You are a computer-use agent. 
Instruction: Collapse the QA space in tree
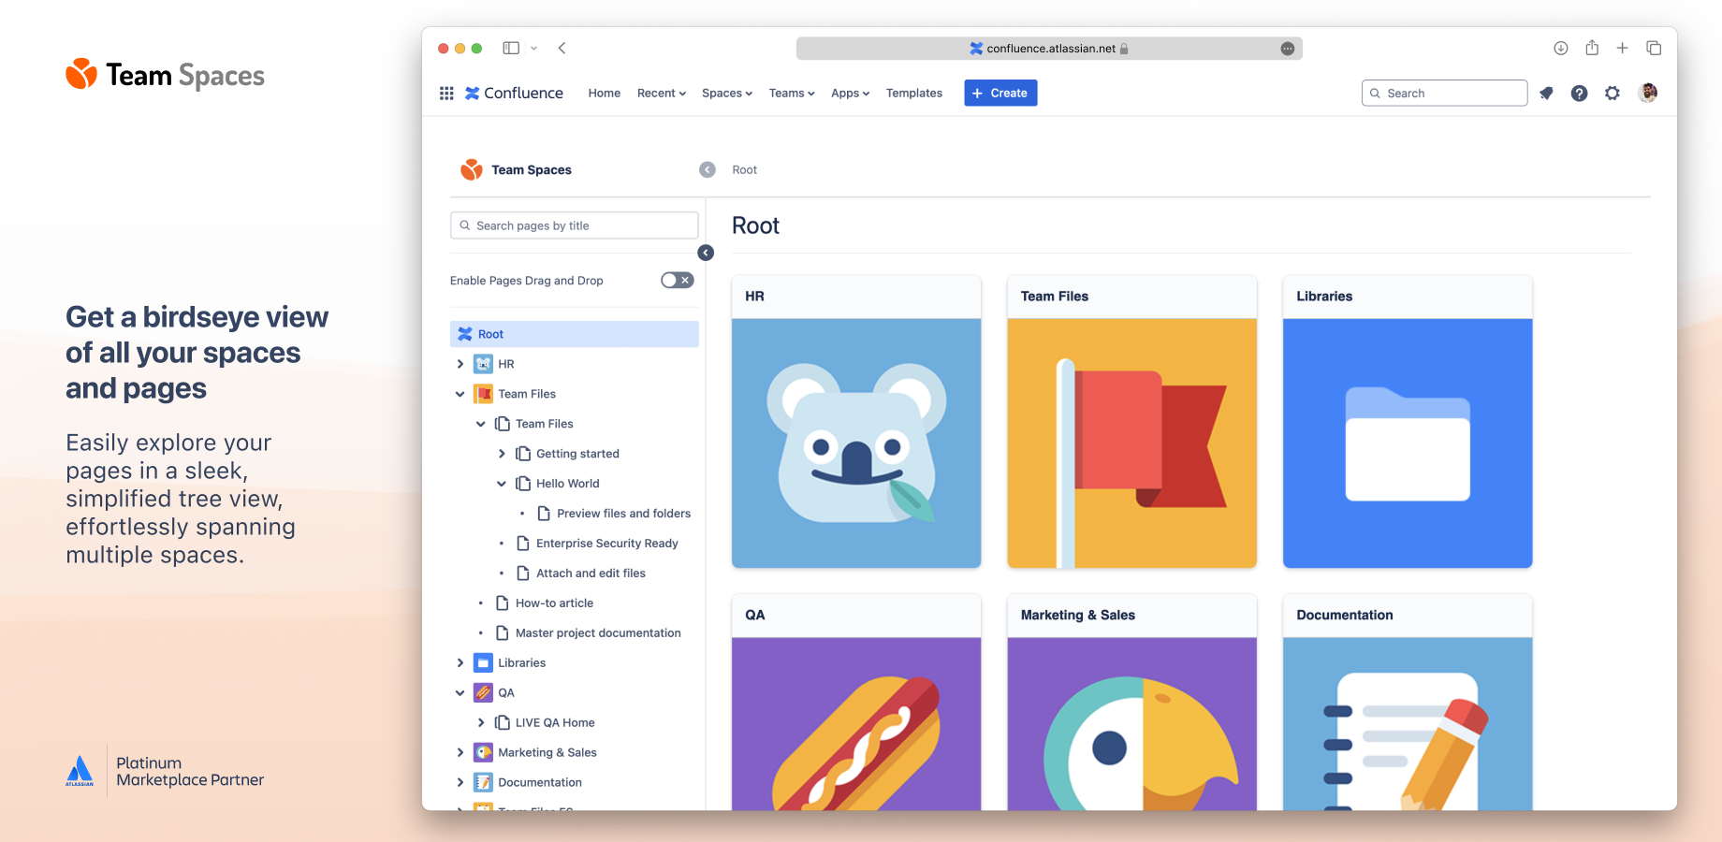460,693
